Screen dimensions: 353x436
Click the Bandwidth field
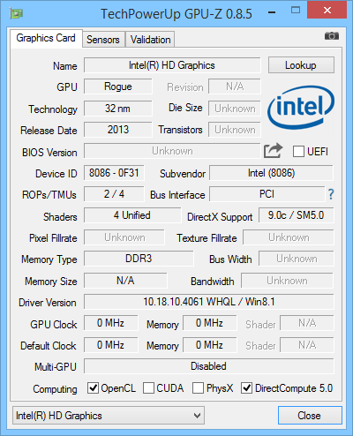[288, 281]
